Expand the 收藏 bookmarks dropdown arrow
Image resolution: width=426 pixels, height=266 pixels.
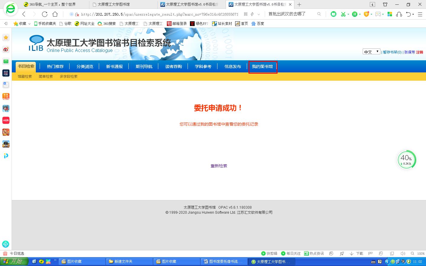click(x=29, y=24)
